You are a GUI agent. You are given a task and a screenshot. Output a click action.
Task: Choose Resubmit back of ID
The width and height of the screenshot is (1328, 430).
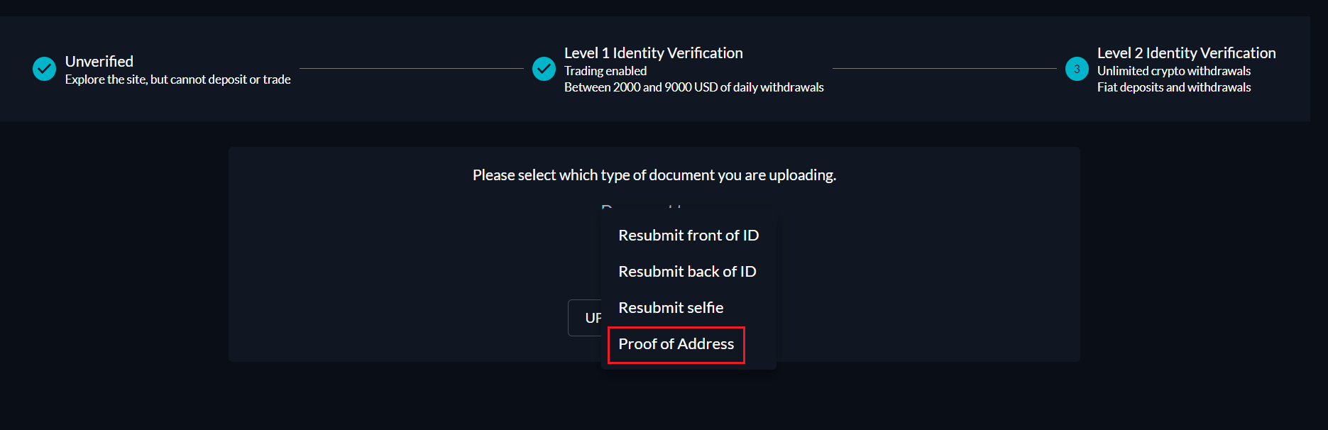point(686,272)
